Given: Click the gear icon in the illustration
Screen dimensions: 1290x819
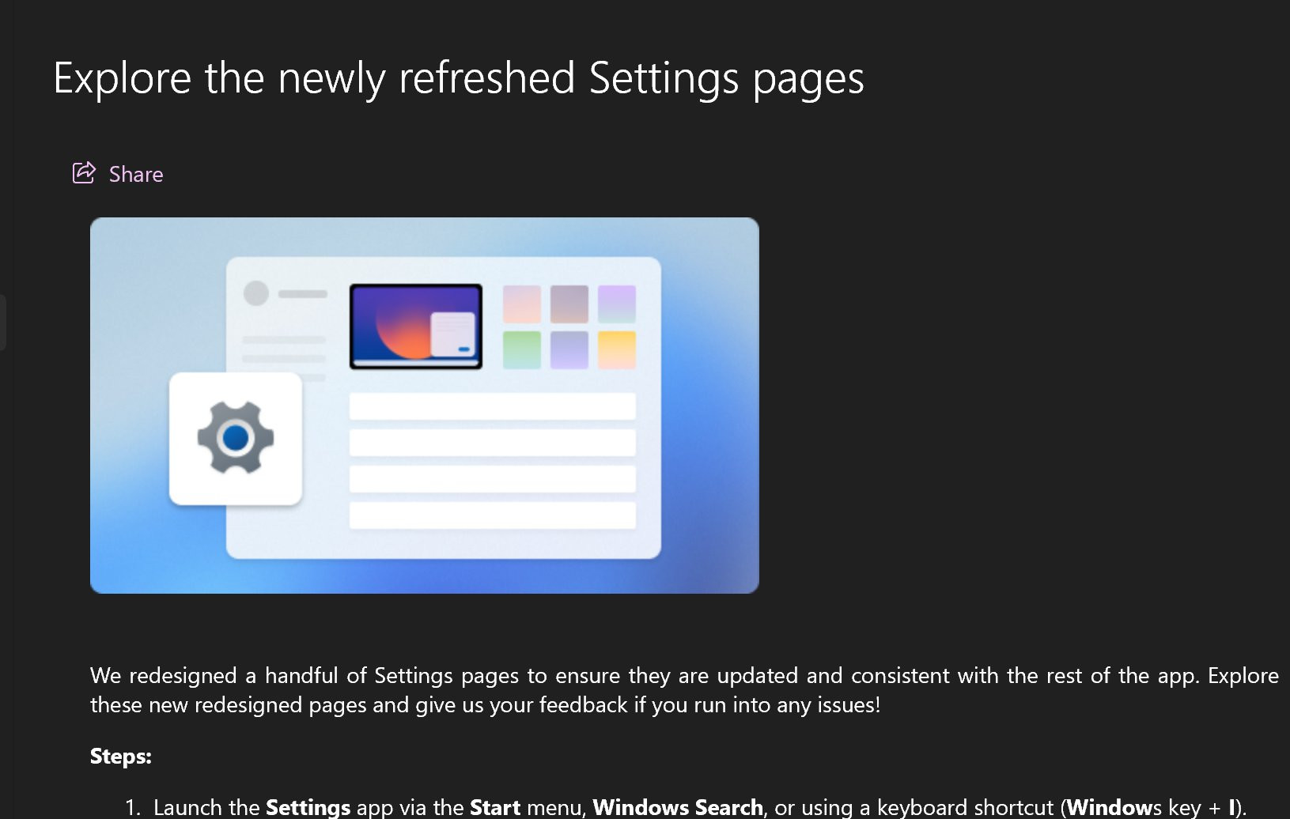Looking at the screenshot, I should tap(236, 438).
